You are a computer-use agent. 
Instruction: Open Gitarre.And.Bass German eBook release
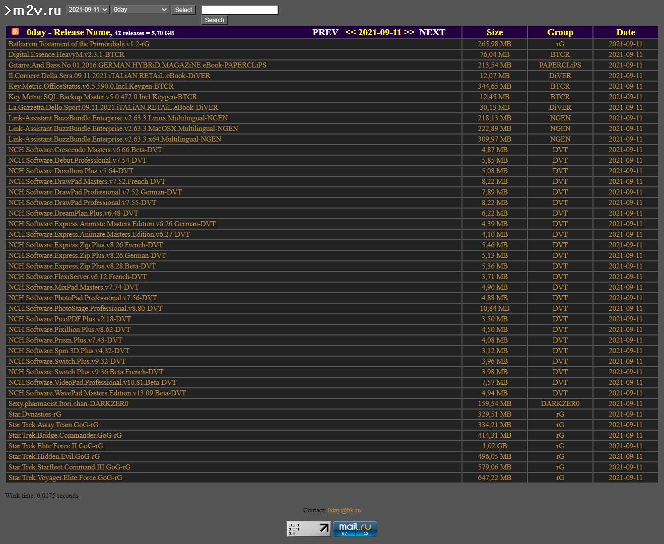[x=138, y=65]
